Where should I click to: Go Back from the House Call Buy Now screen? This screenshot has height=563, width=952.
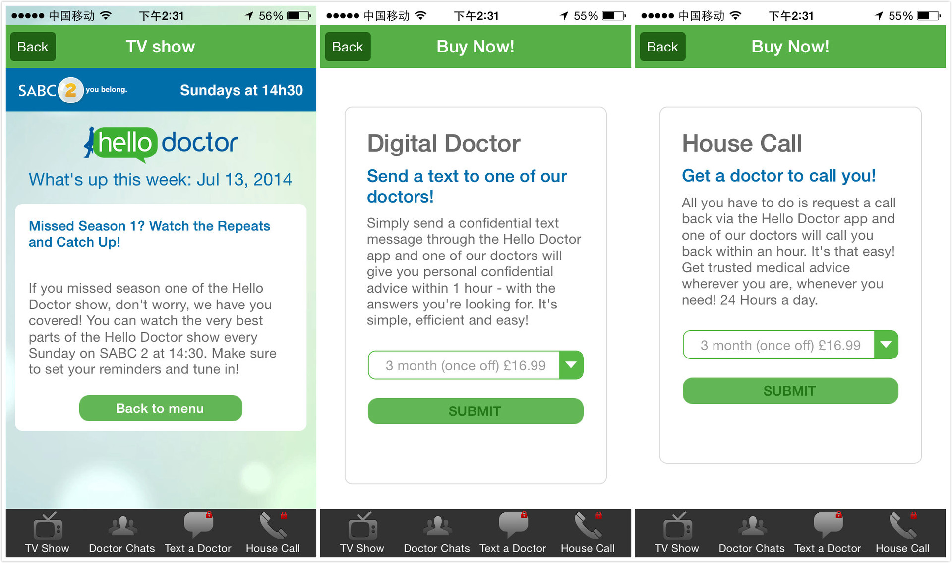coord(662,47)
